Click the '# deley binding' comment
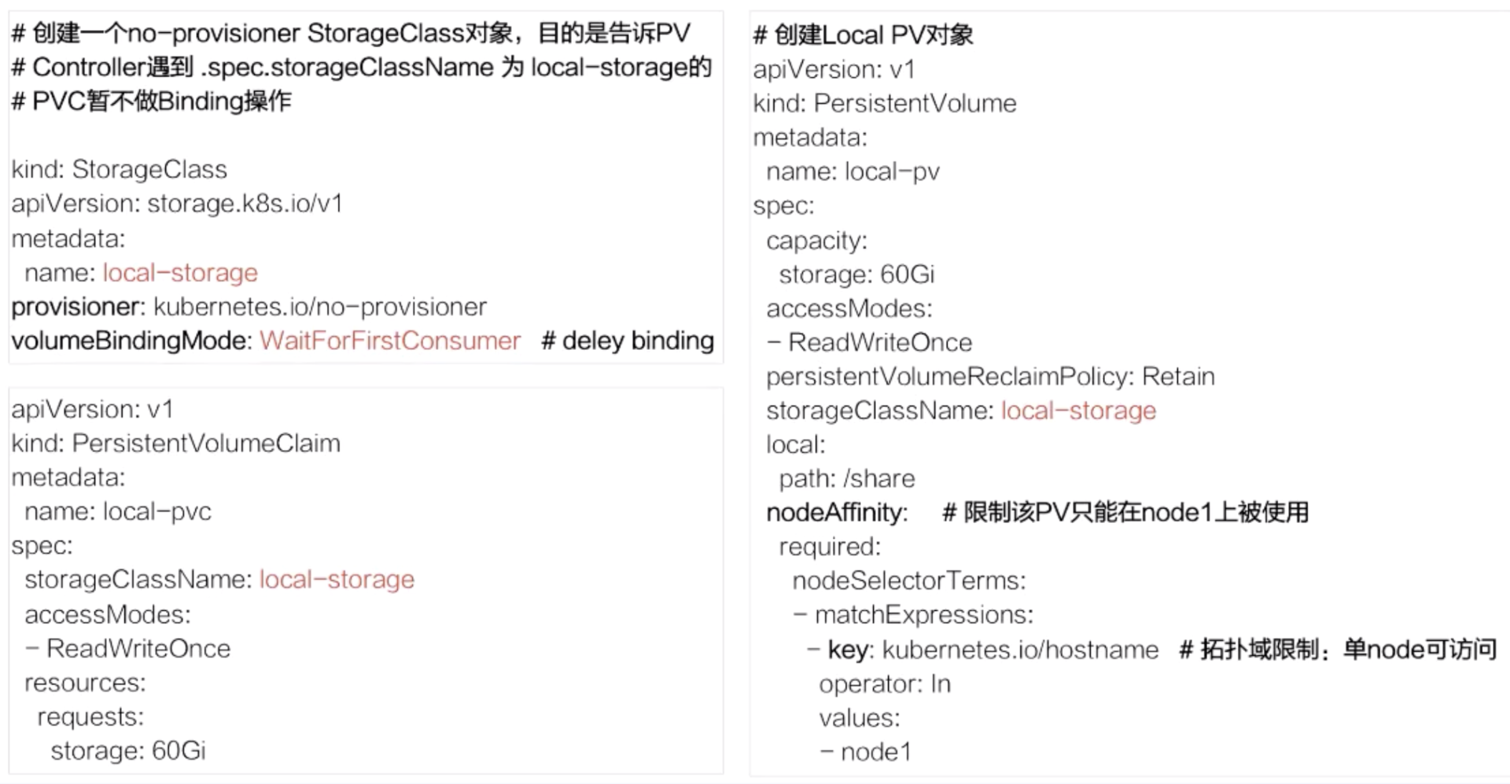Screen dimensions: 1510x784 pos(627,340)
